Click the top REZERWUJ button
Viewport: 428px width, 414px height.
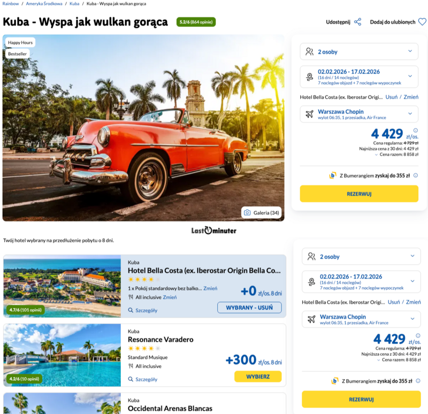(359, 194)
